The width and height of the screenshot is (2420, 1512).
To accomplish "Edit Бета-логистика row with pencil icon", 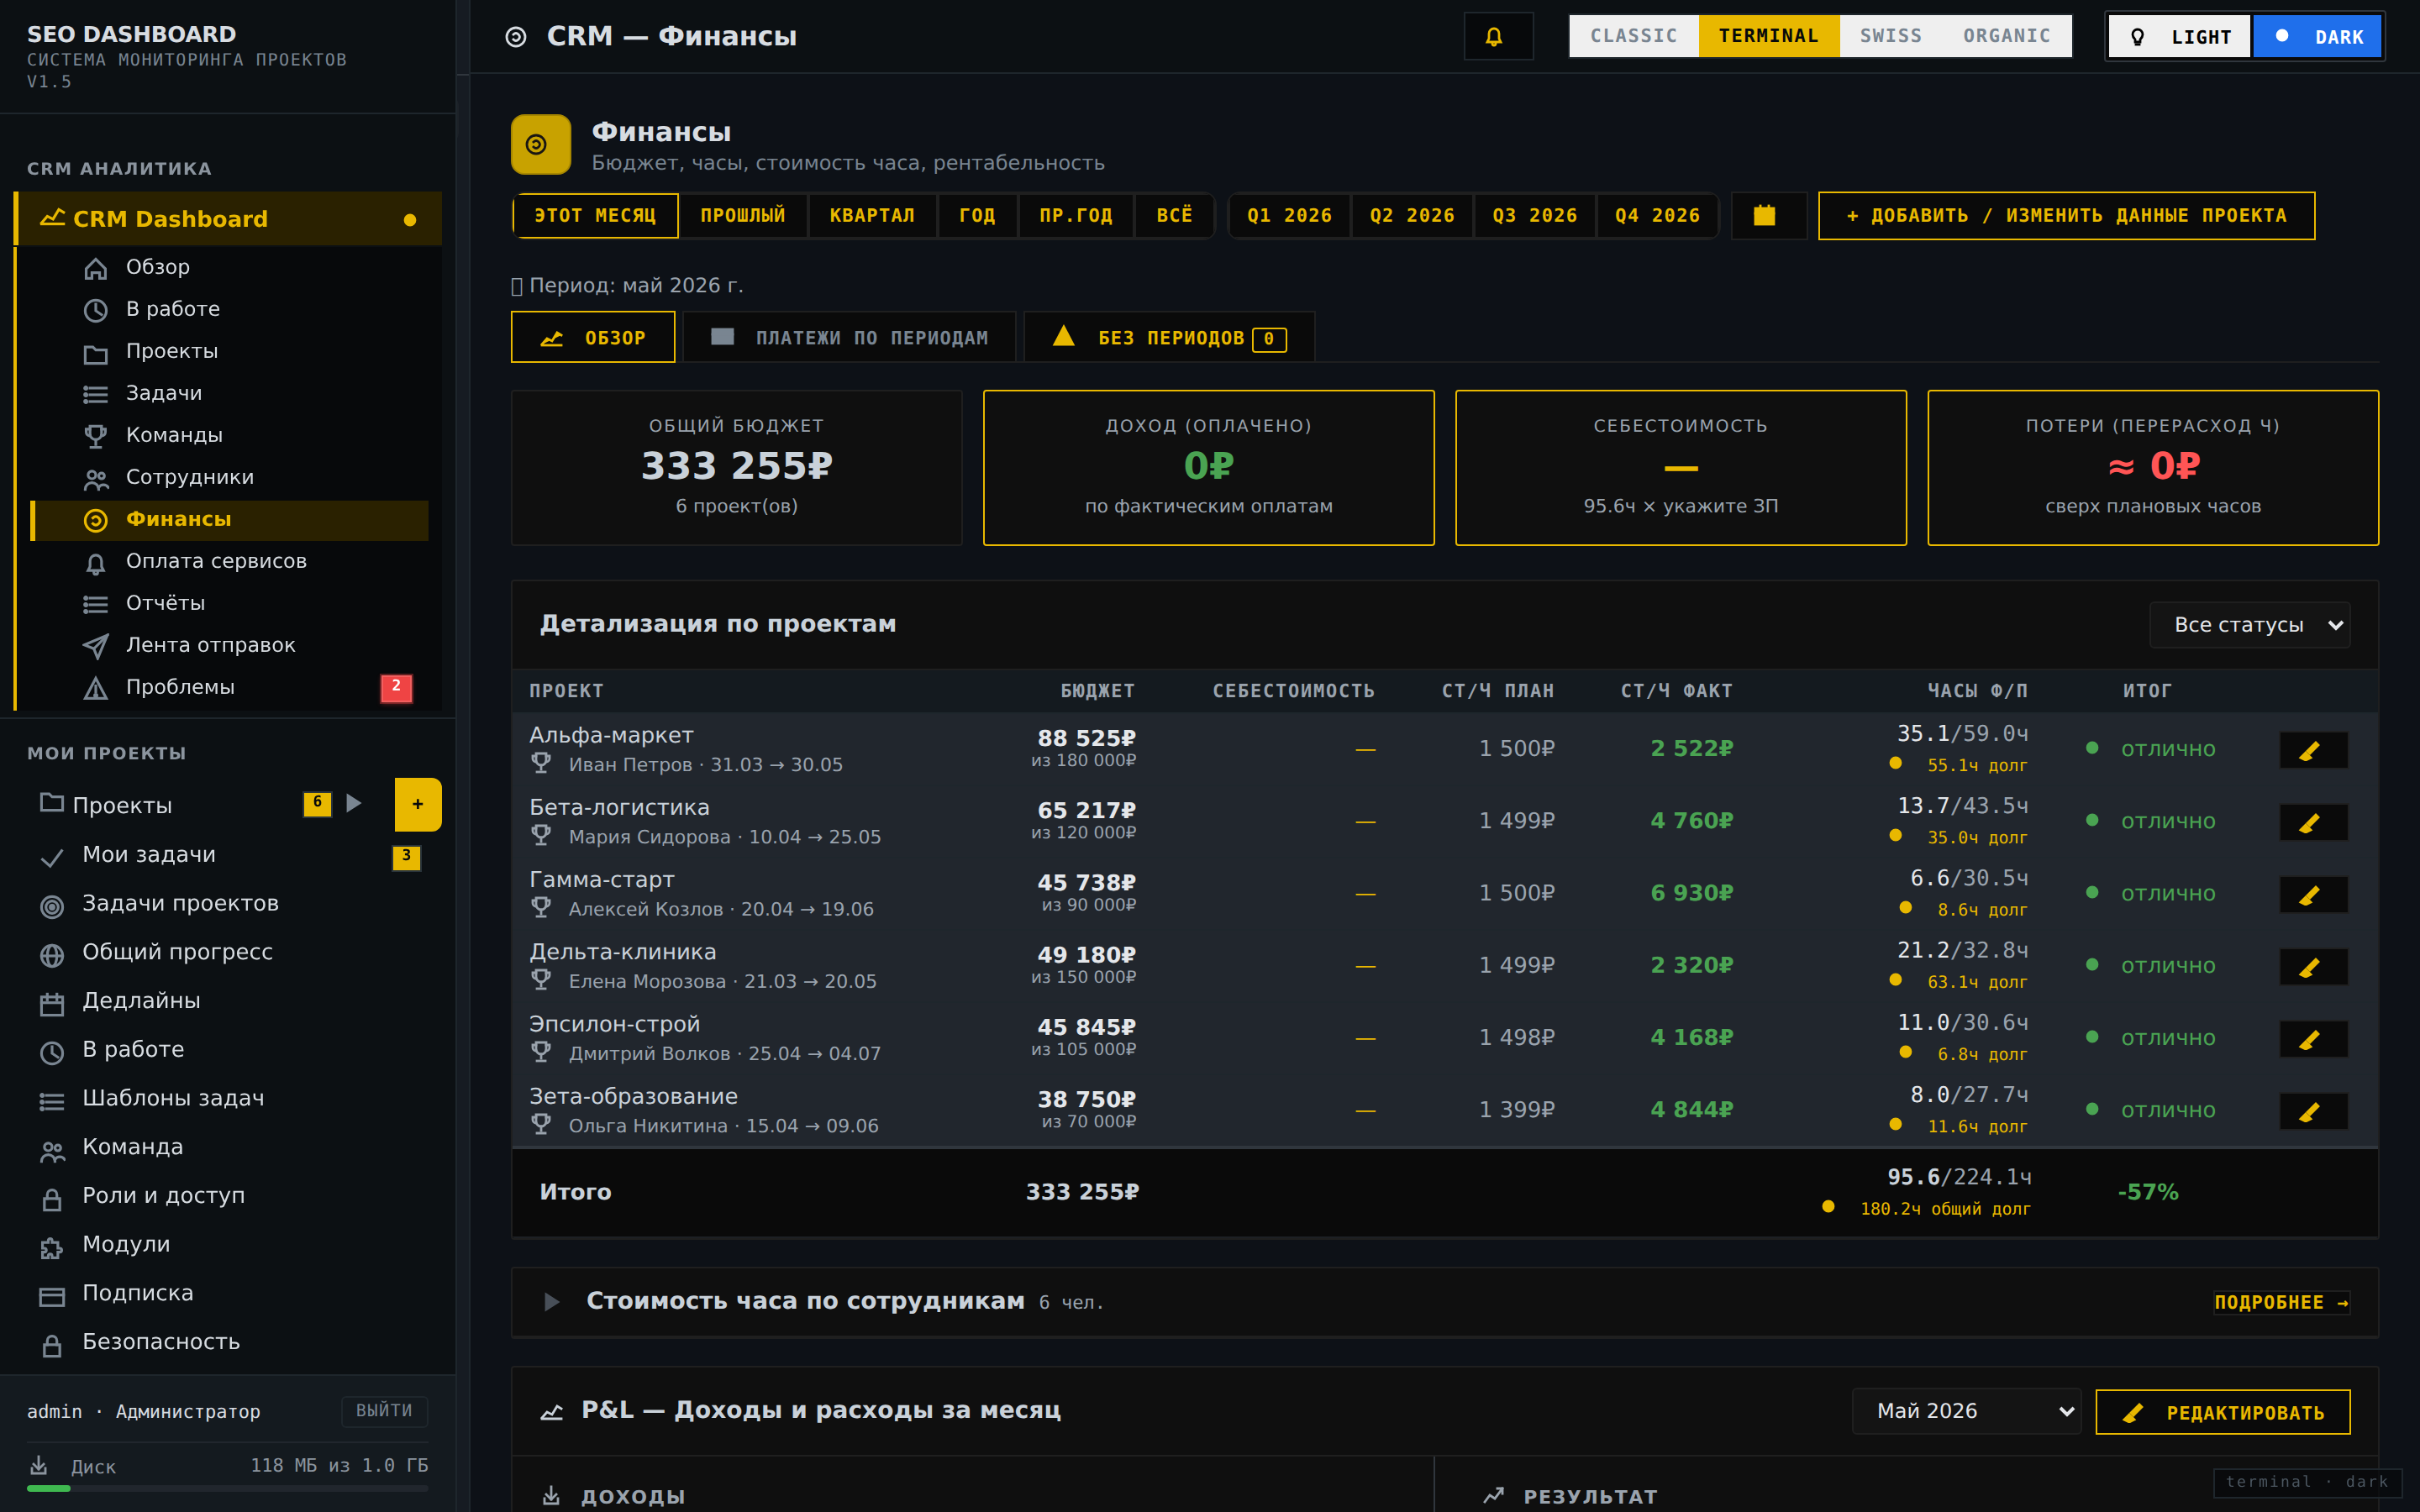I will pyautogui.click(x=2313, y=822).
